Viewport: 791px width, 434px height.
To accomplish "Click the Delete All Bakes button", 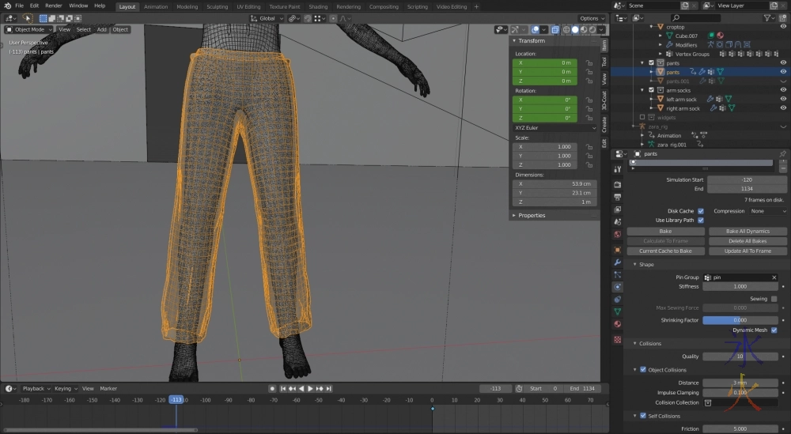I will point(747,241).
